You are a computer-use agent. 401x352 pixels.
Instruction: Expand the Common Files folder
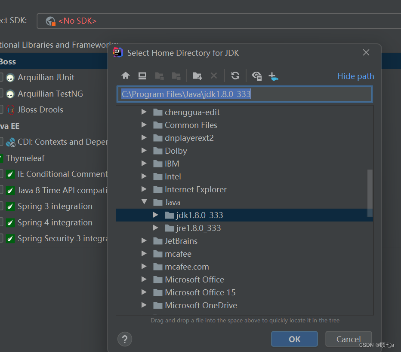144,125
